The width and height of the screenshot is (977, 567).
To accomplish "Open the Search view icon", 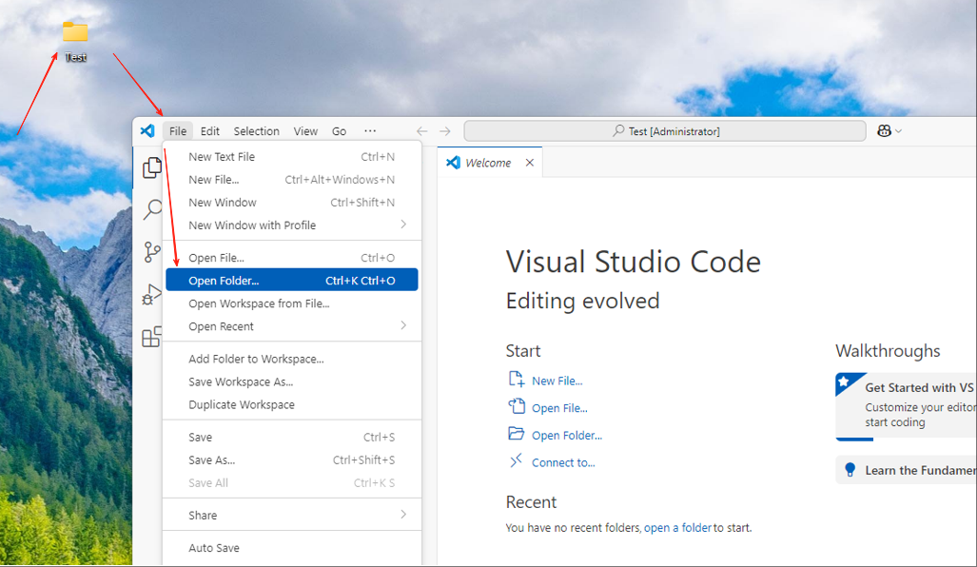I will 151,210.
